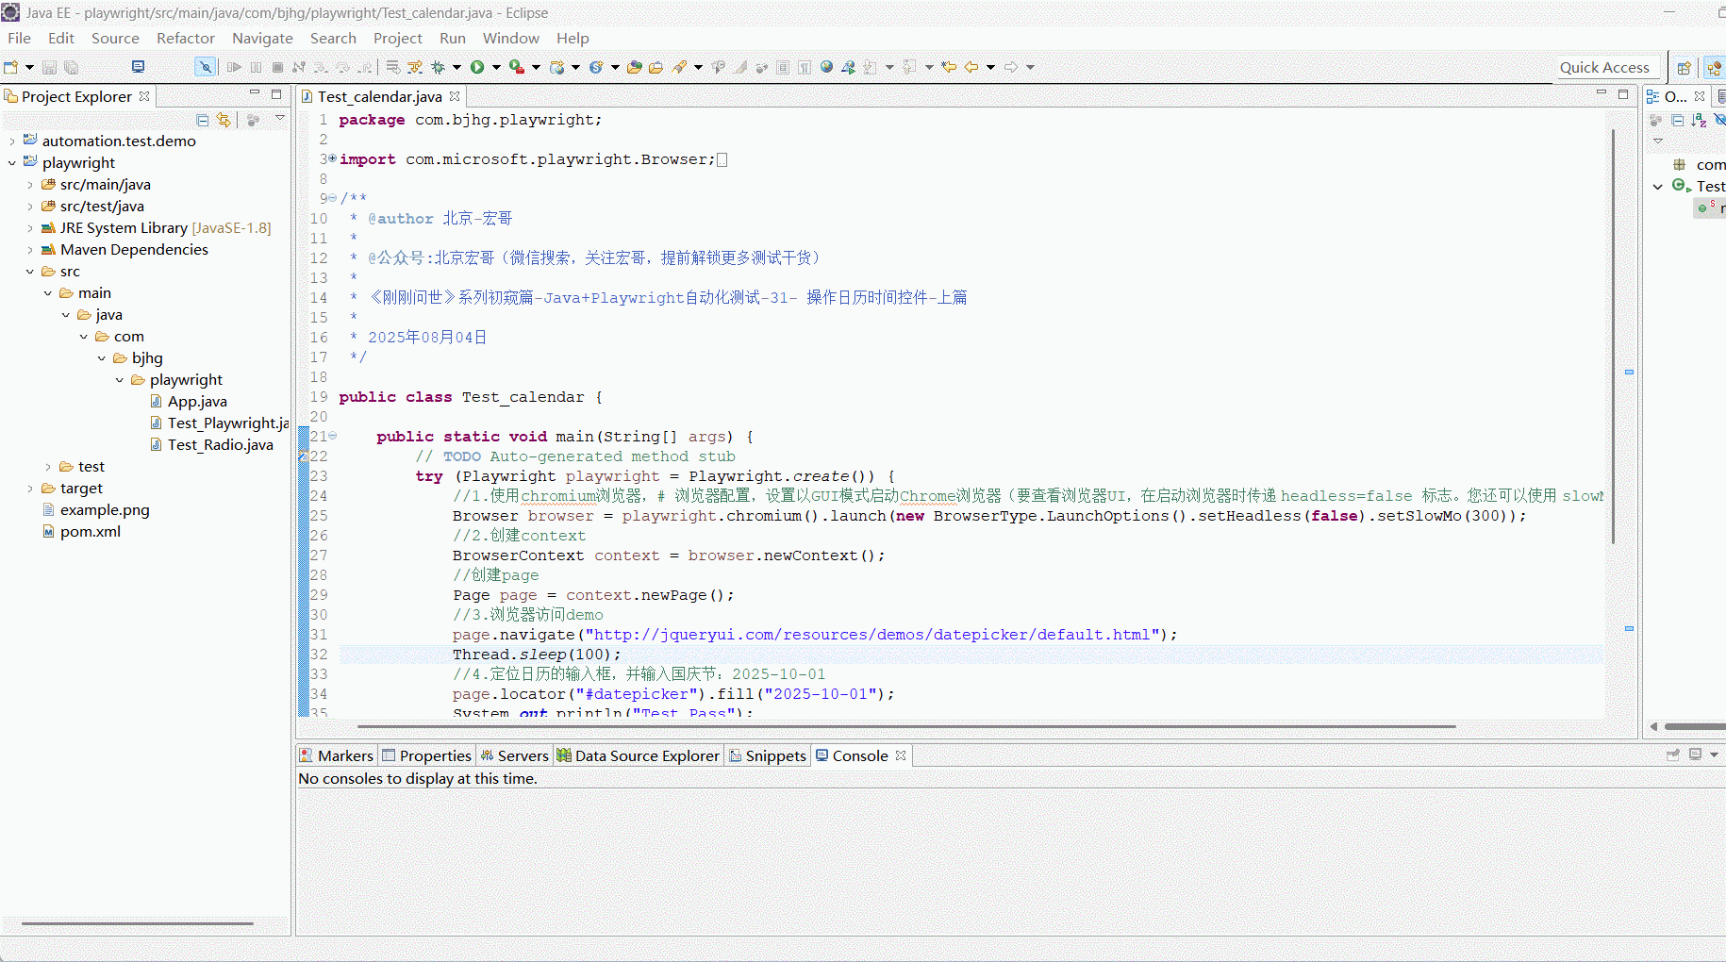Collapse the playwright project node

point(11,162)
